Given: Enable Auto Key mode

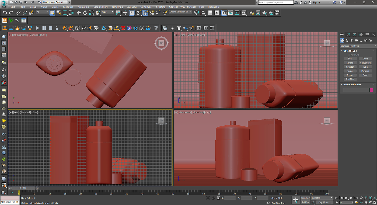Looking at the screenshot, I should tap(305, 198).
